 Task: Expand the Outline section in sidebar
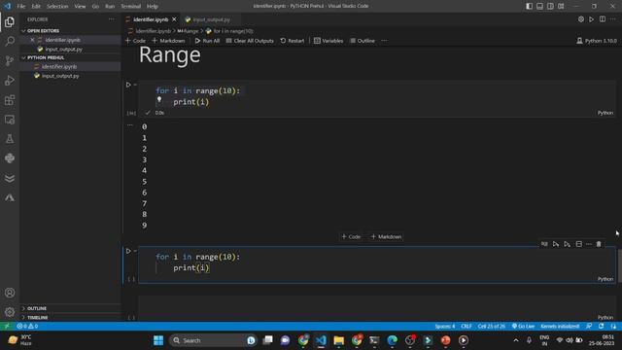tap(37, 308)
